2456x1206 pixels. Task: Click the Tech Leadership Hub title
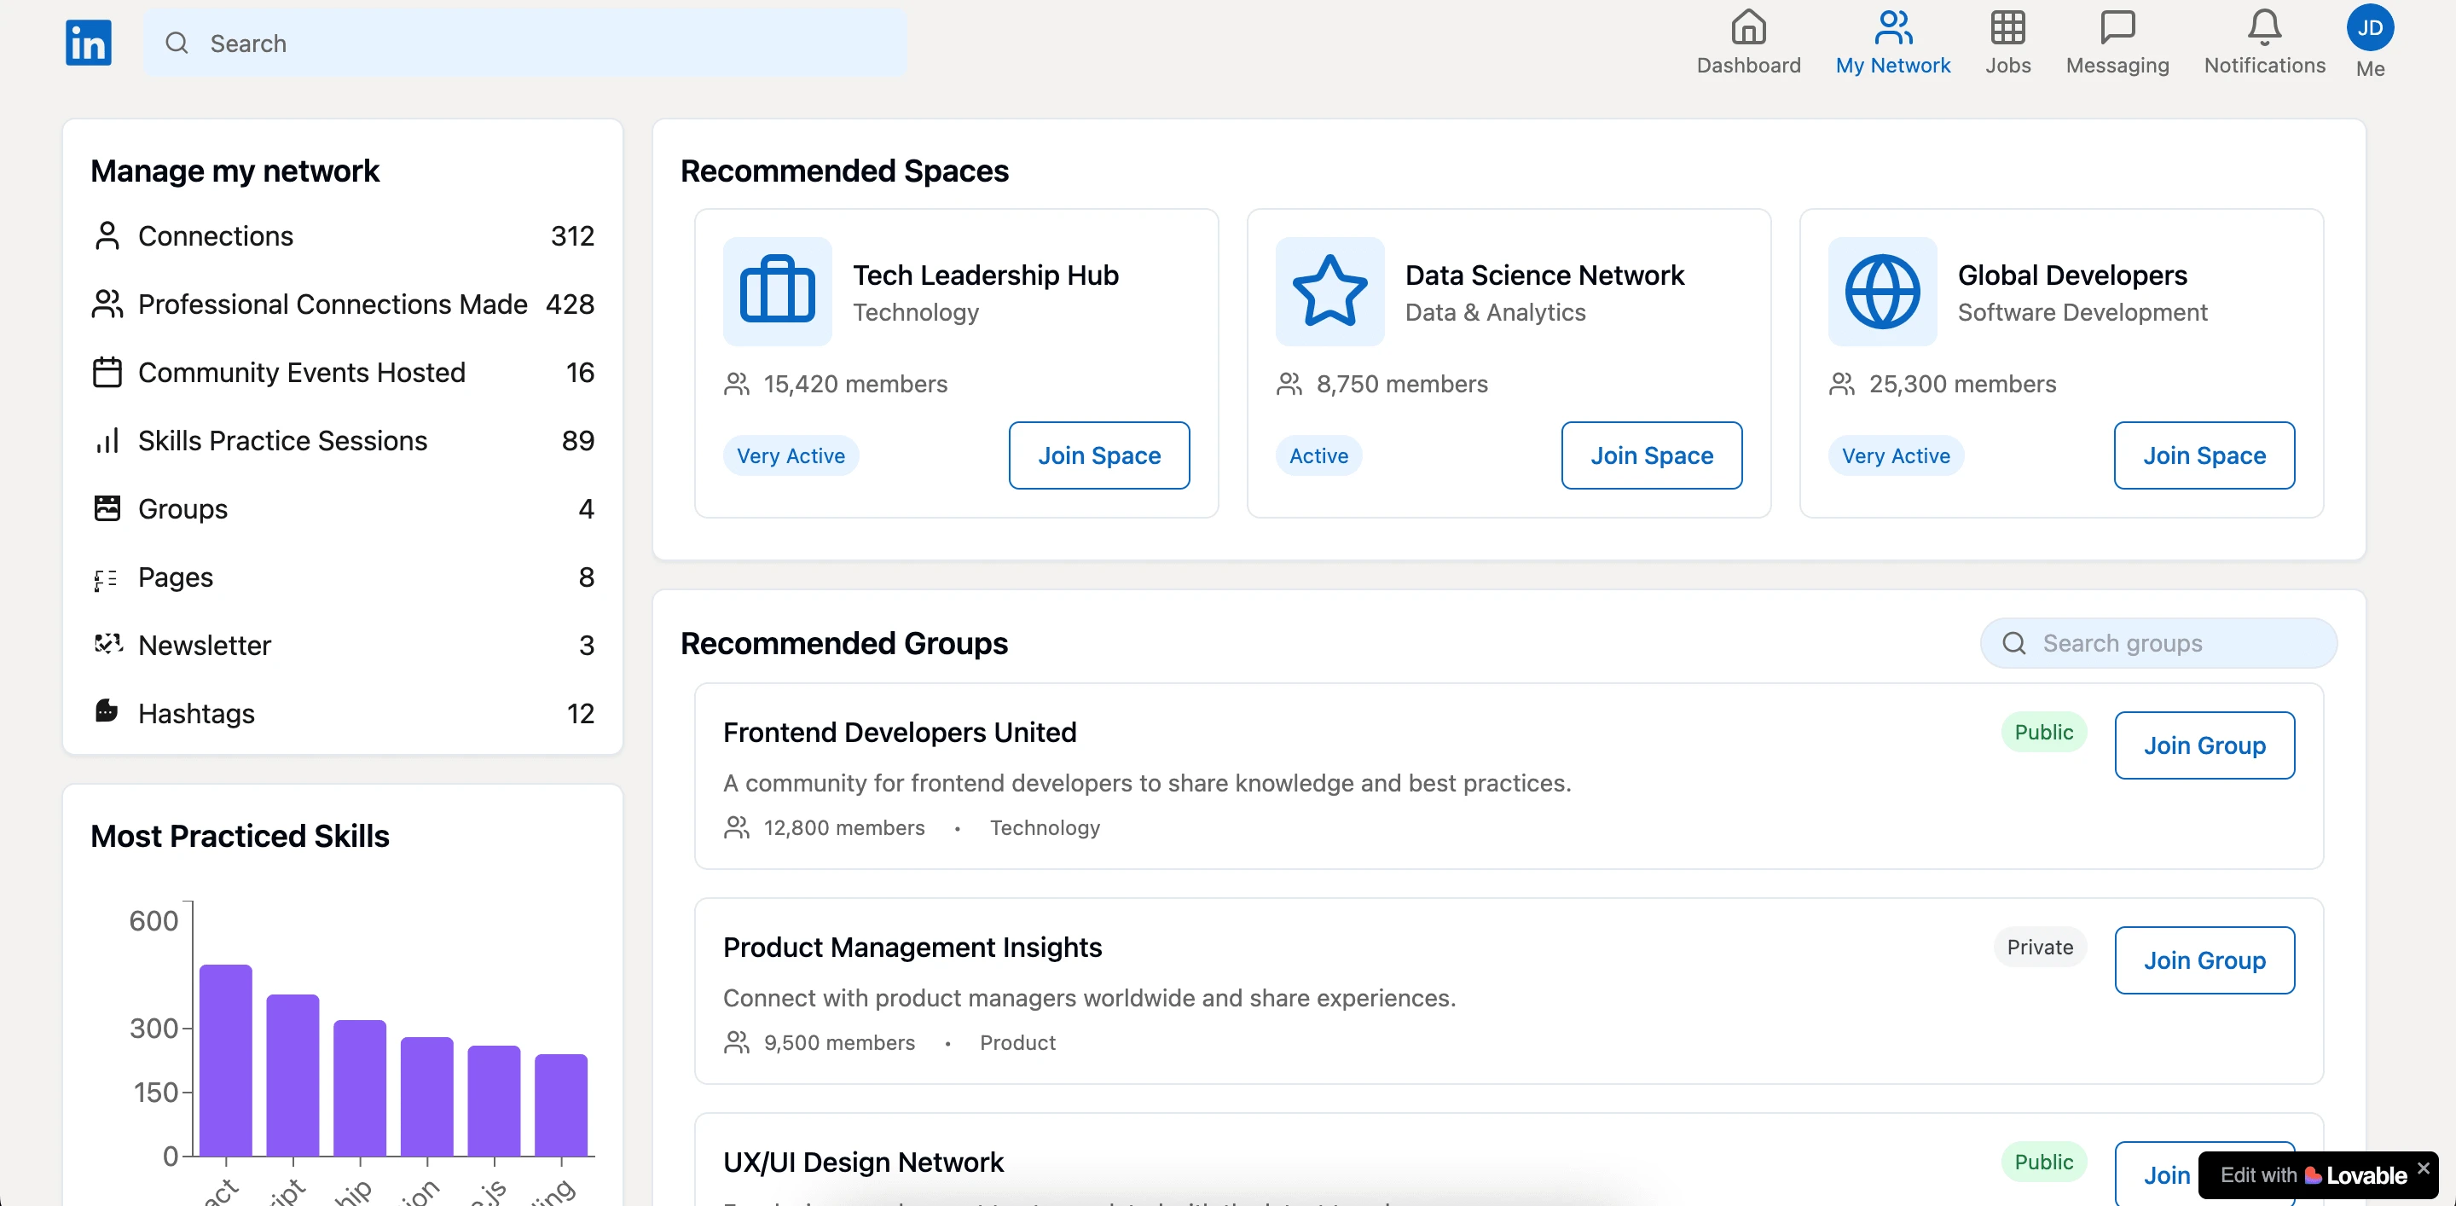pyautogui.click(x=985, y=275)
